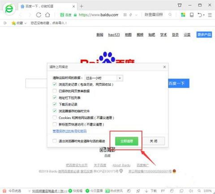Expand the status bar news chevron

point(30,191)
